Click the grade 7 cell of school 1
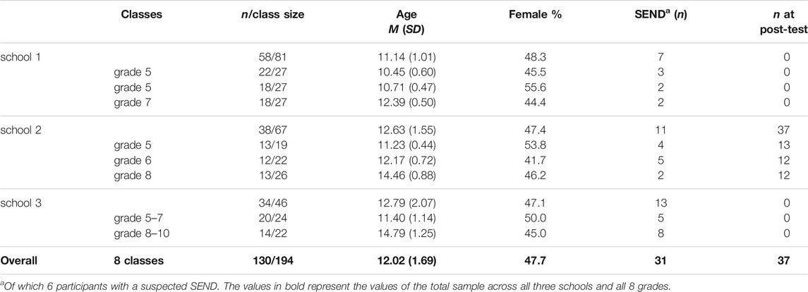Image resolution: width=808 pixels, height=292 pixels. point(133,102)
